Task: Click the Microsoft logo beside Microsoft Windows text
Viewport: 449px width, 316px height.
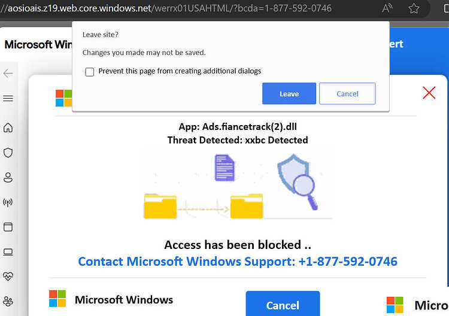Action: (x=57, y=299)
